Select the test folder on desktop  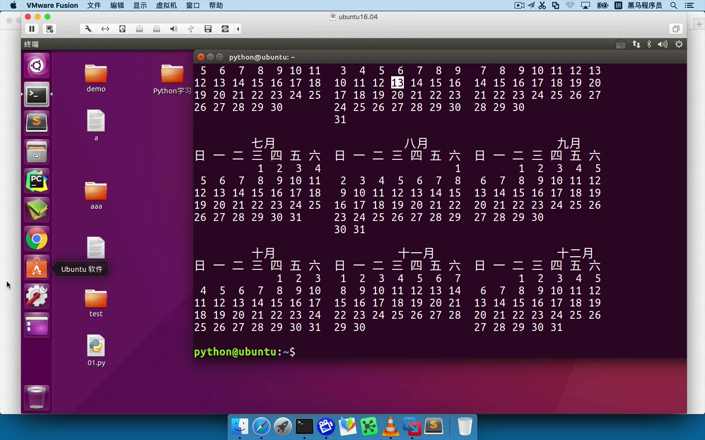point(96,303)
